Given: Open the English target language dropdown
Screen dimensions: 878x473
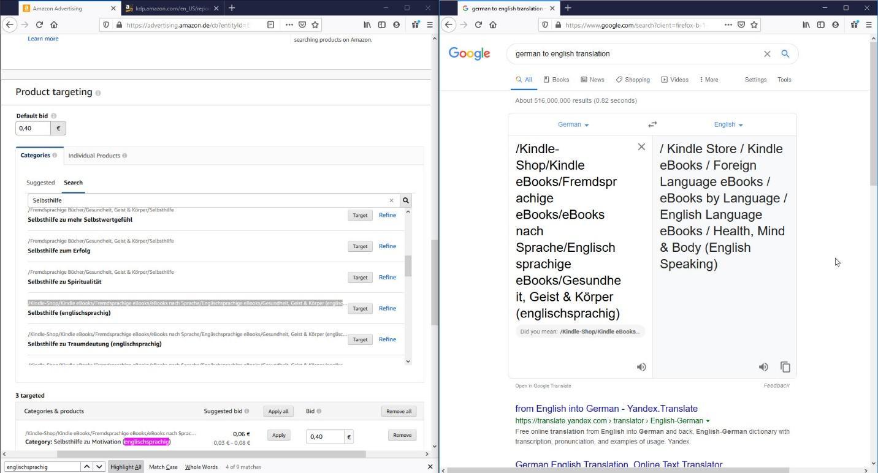Looking at the screenshot, I should (728, 124).
